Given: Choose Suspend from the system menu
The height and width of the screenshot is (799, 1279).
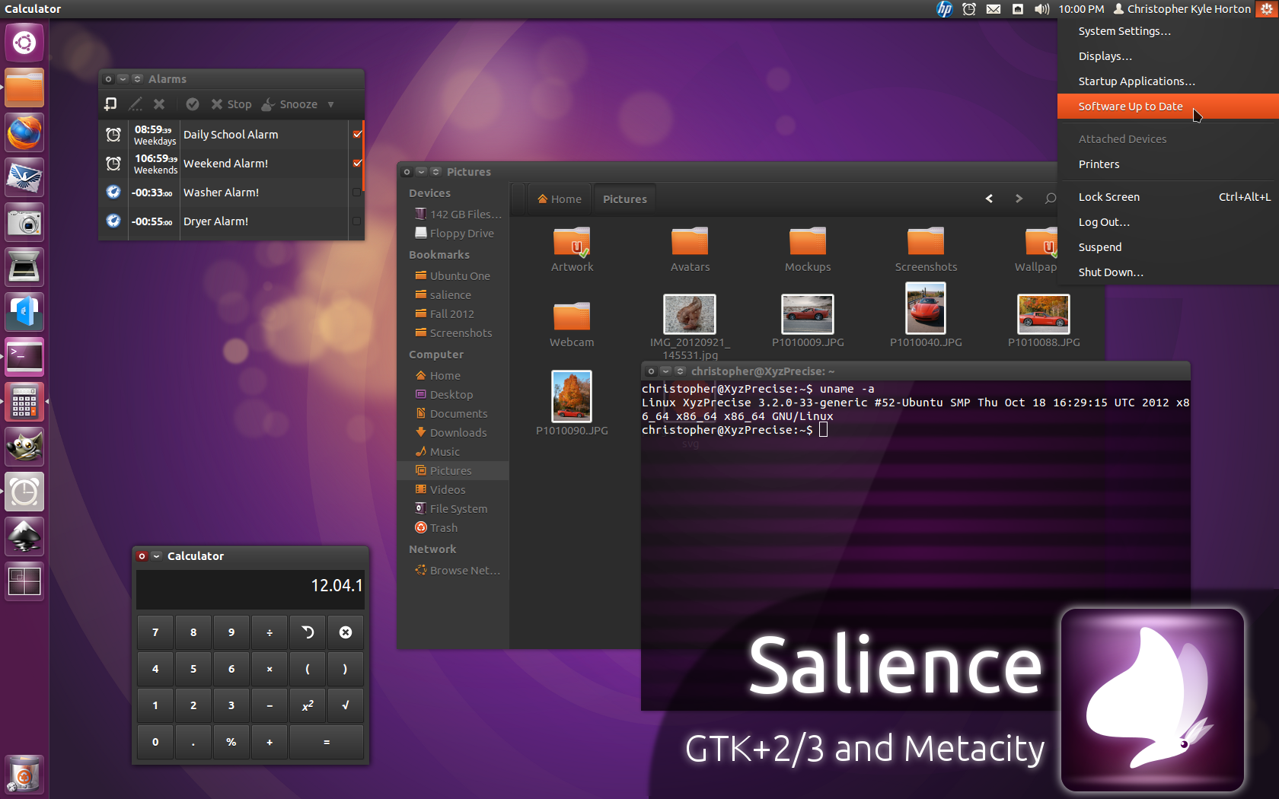Looking at the screenshot, I should tap(1168, 247).
